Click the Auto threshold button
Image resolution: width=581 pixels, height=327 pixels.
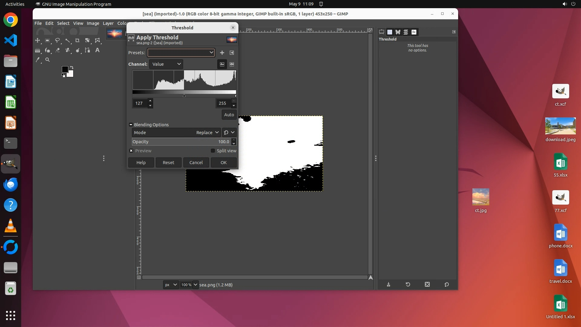coord(229,115)
